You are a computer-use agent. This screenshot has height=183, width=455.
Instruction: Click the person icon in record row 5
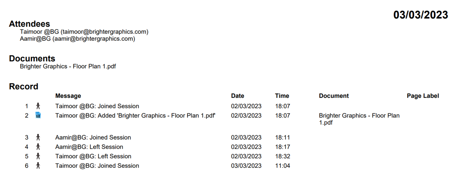tap(38, 156)
